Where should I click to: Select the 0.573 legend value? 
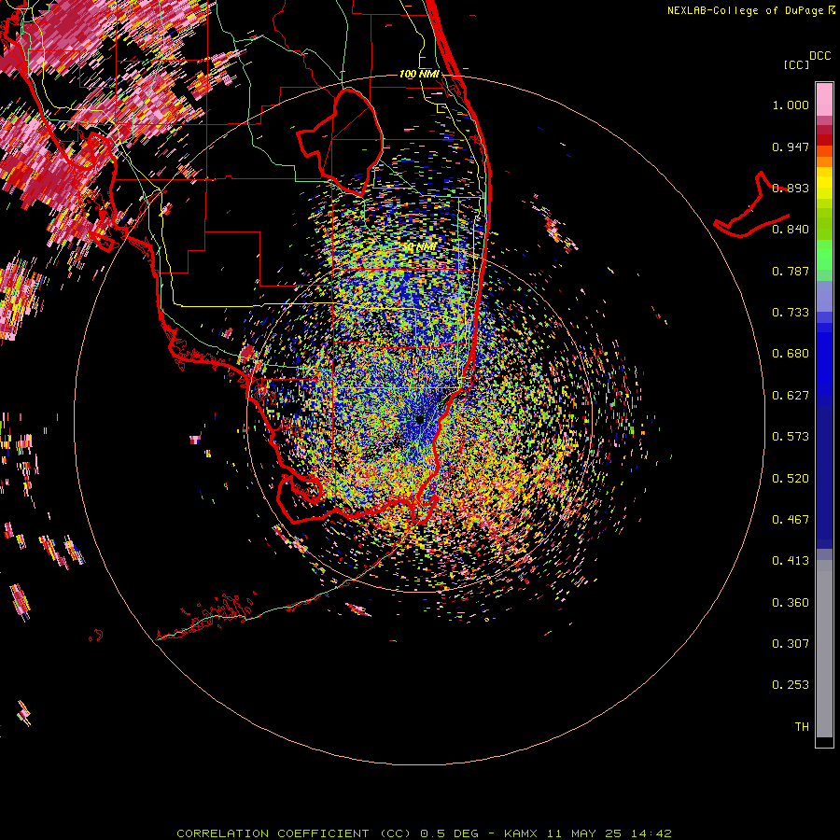791,437
